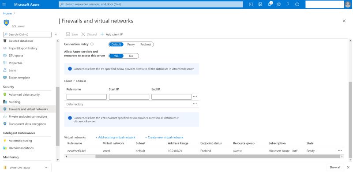Viewport: 353px width, 172px height.
Task: Close the downloads bar
Action: (348, 167)
